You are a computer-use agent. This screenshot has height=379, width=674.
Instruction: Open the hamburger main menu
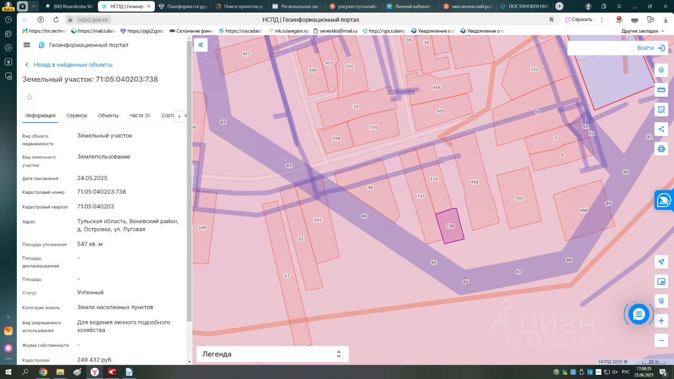[27, 45]
